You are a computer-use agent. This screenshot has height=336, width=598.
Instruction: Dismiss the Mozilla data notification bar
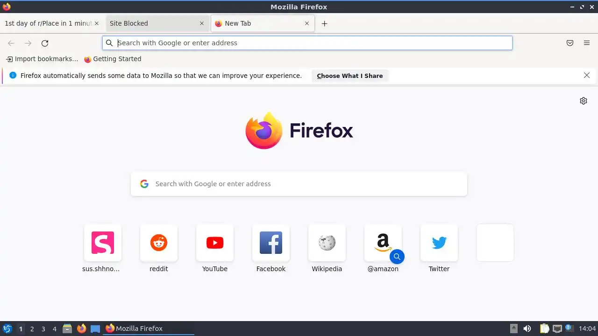click(587, 75)
